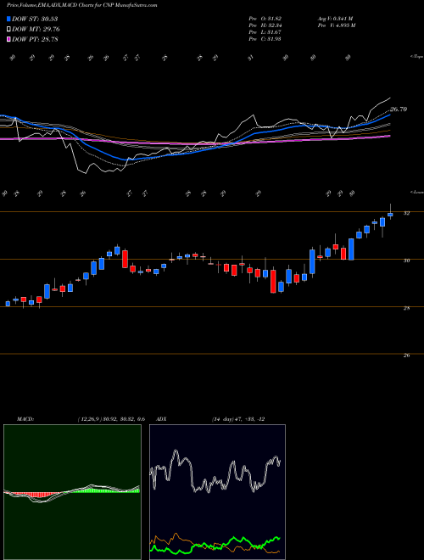Click the Pre H: 32.34 high value
The height and width of the screenshot is (560, 424).
(265, 25)
